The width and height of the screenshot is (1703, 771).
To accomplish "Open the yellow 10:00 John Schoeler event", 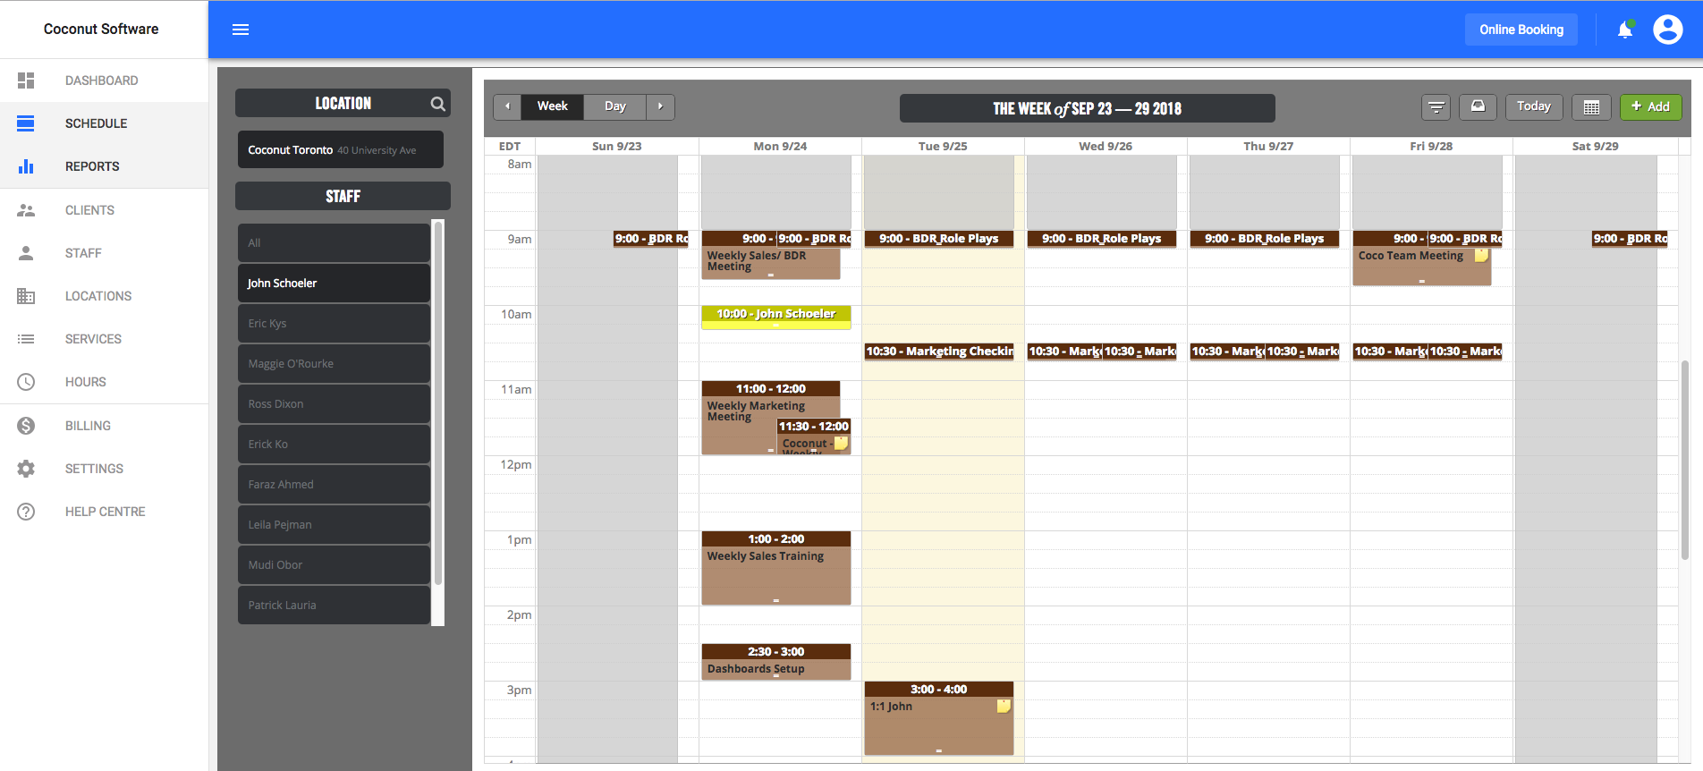I will click(776, 317).
